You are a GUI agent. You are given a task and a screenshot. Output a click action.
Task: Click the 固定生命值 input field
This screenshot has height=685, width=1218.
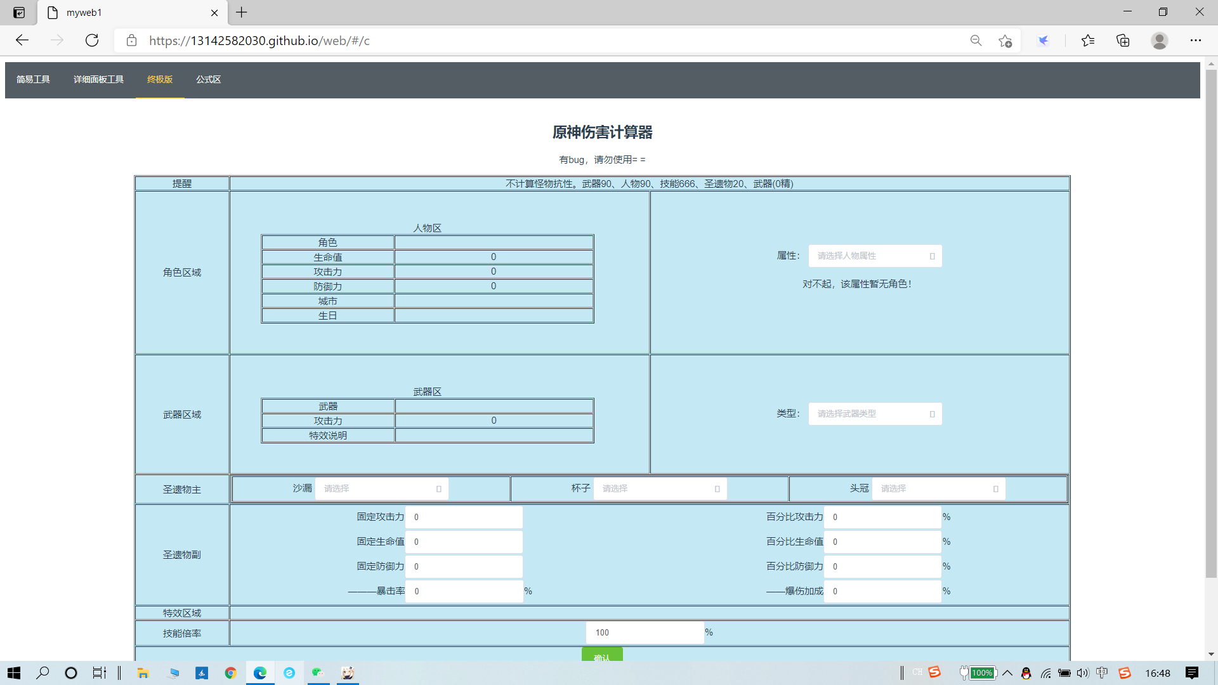pyautogui.click(x=464, y=542)
